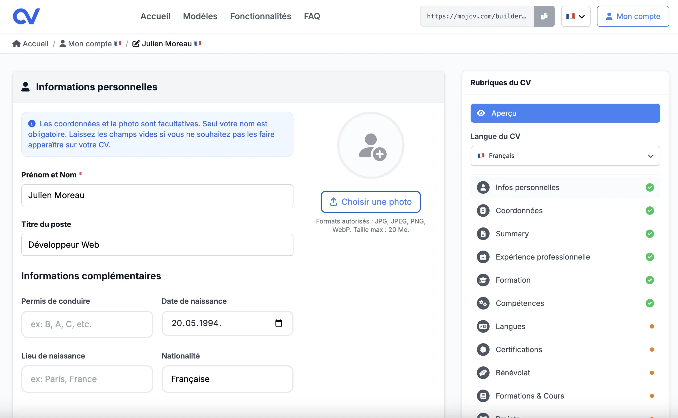Focus the Permis de conduire field
This screenshot has width=678, height=418.
coord(87,324)
